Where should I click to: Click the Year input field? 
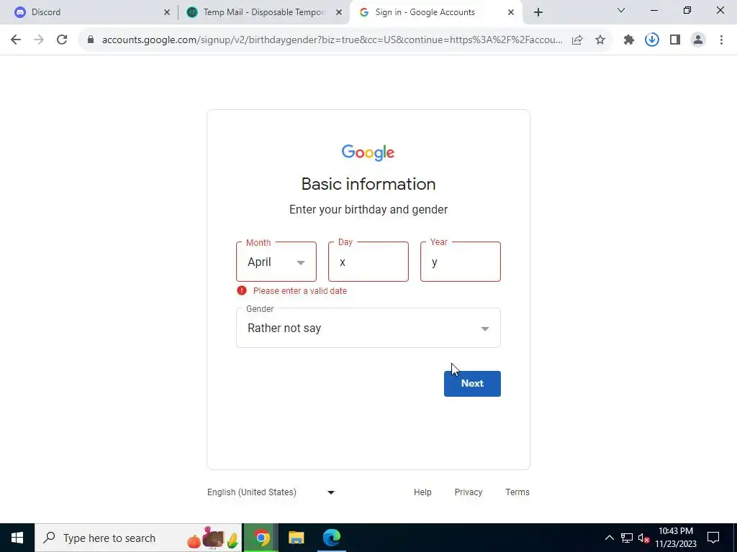coord(461,262)
